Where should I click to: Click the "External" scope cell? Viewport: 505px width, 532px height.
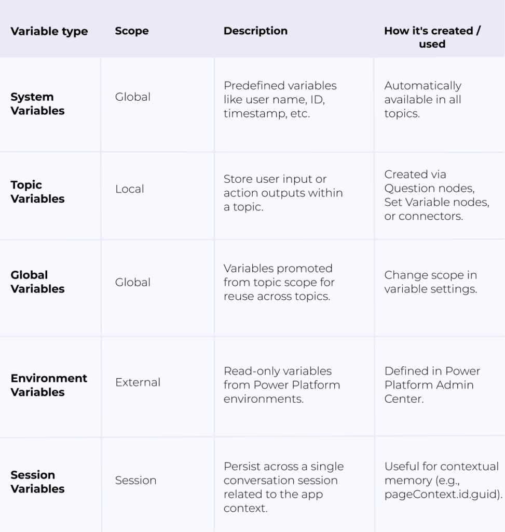click(138, 382)
